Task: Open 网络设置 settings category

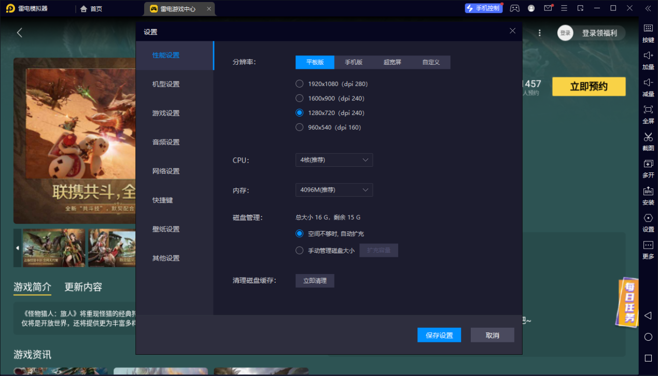Action: pos(175,171)
